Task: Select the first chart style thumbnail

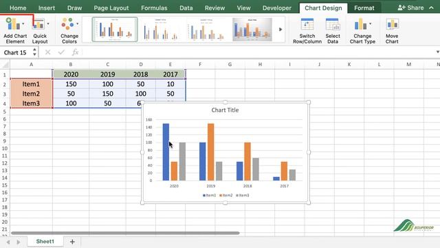Action: [x=115, y=29]
